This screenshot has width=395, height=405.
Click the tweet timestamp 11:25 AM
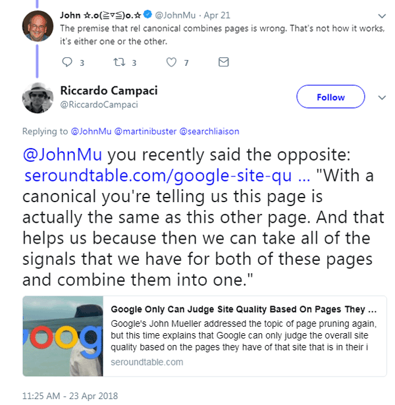tap(69, 396)
